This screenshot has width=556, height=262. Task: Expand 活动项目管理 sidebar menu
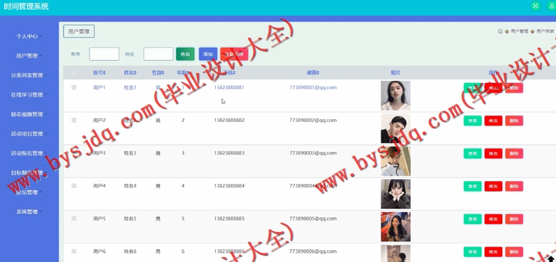point(29,134)
